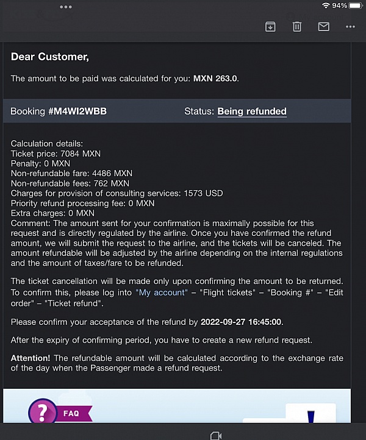Tap the consulting services 1573 USD line
This screenshot has width=366, height=440.
(117, 193)
